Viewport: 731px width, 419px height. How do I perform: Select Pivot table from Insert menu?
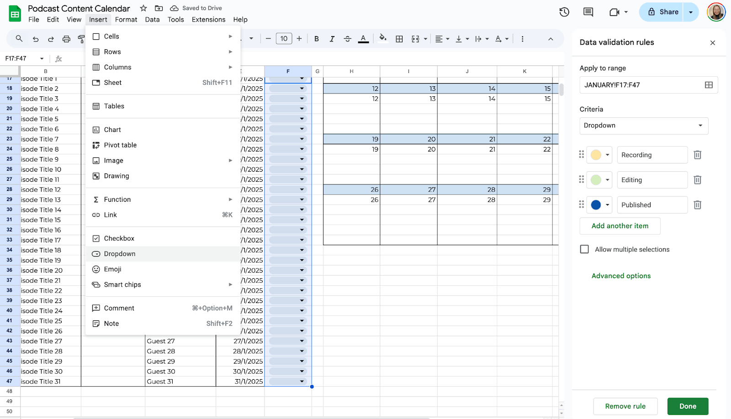[x=120, y=145]
